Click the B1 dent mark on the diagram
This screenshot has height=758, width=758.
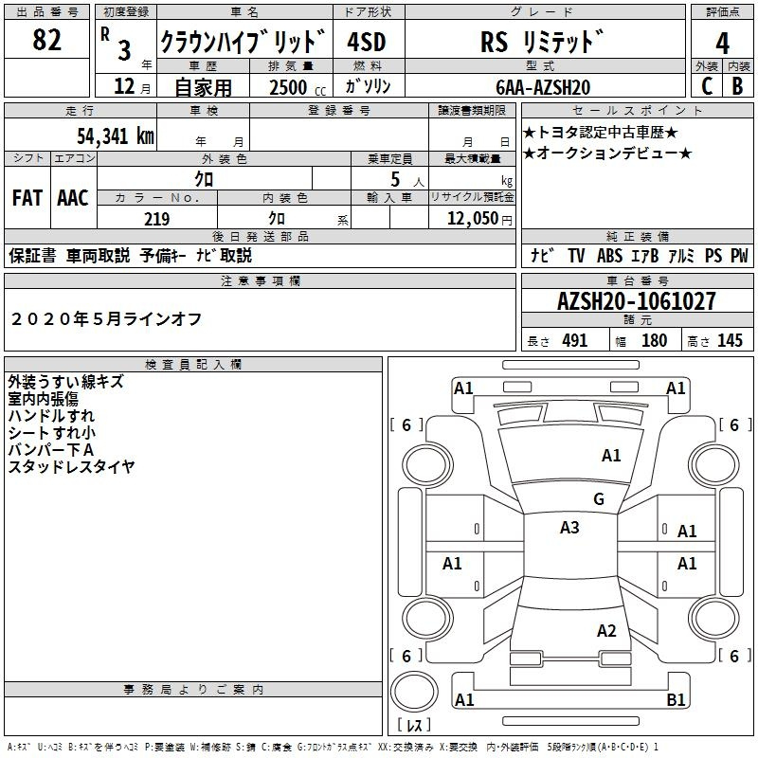677,700
